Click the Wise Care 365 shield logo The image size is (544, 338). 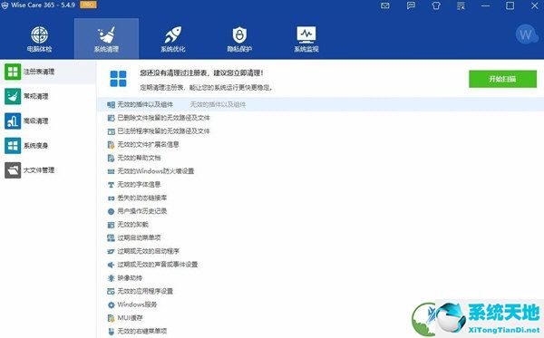[x=5, y=5]
